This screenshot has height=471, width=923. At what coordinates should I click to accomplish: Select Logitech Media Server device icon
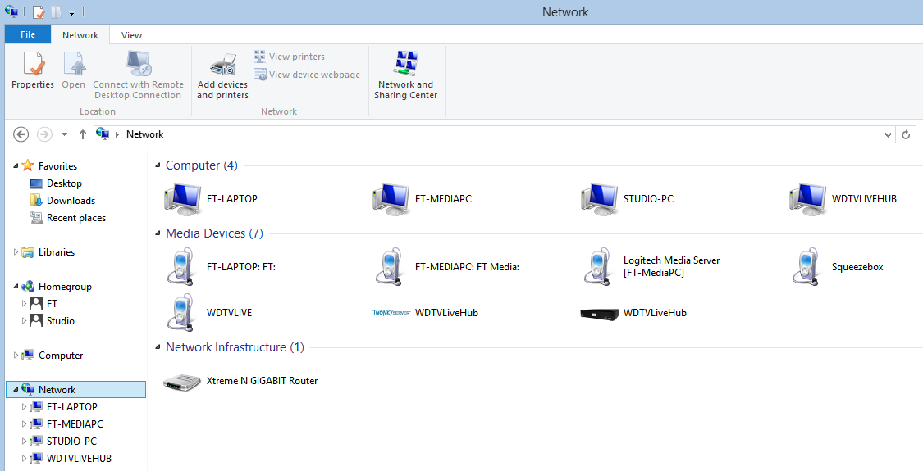(598, 267)
